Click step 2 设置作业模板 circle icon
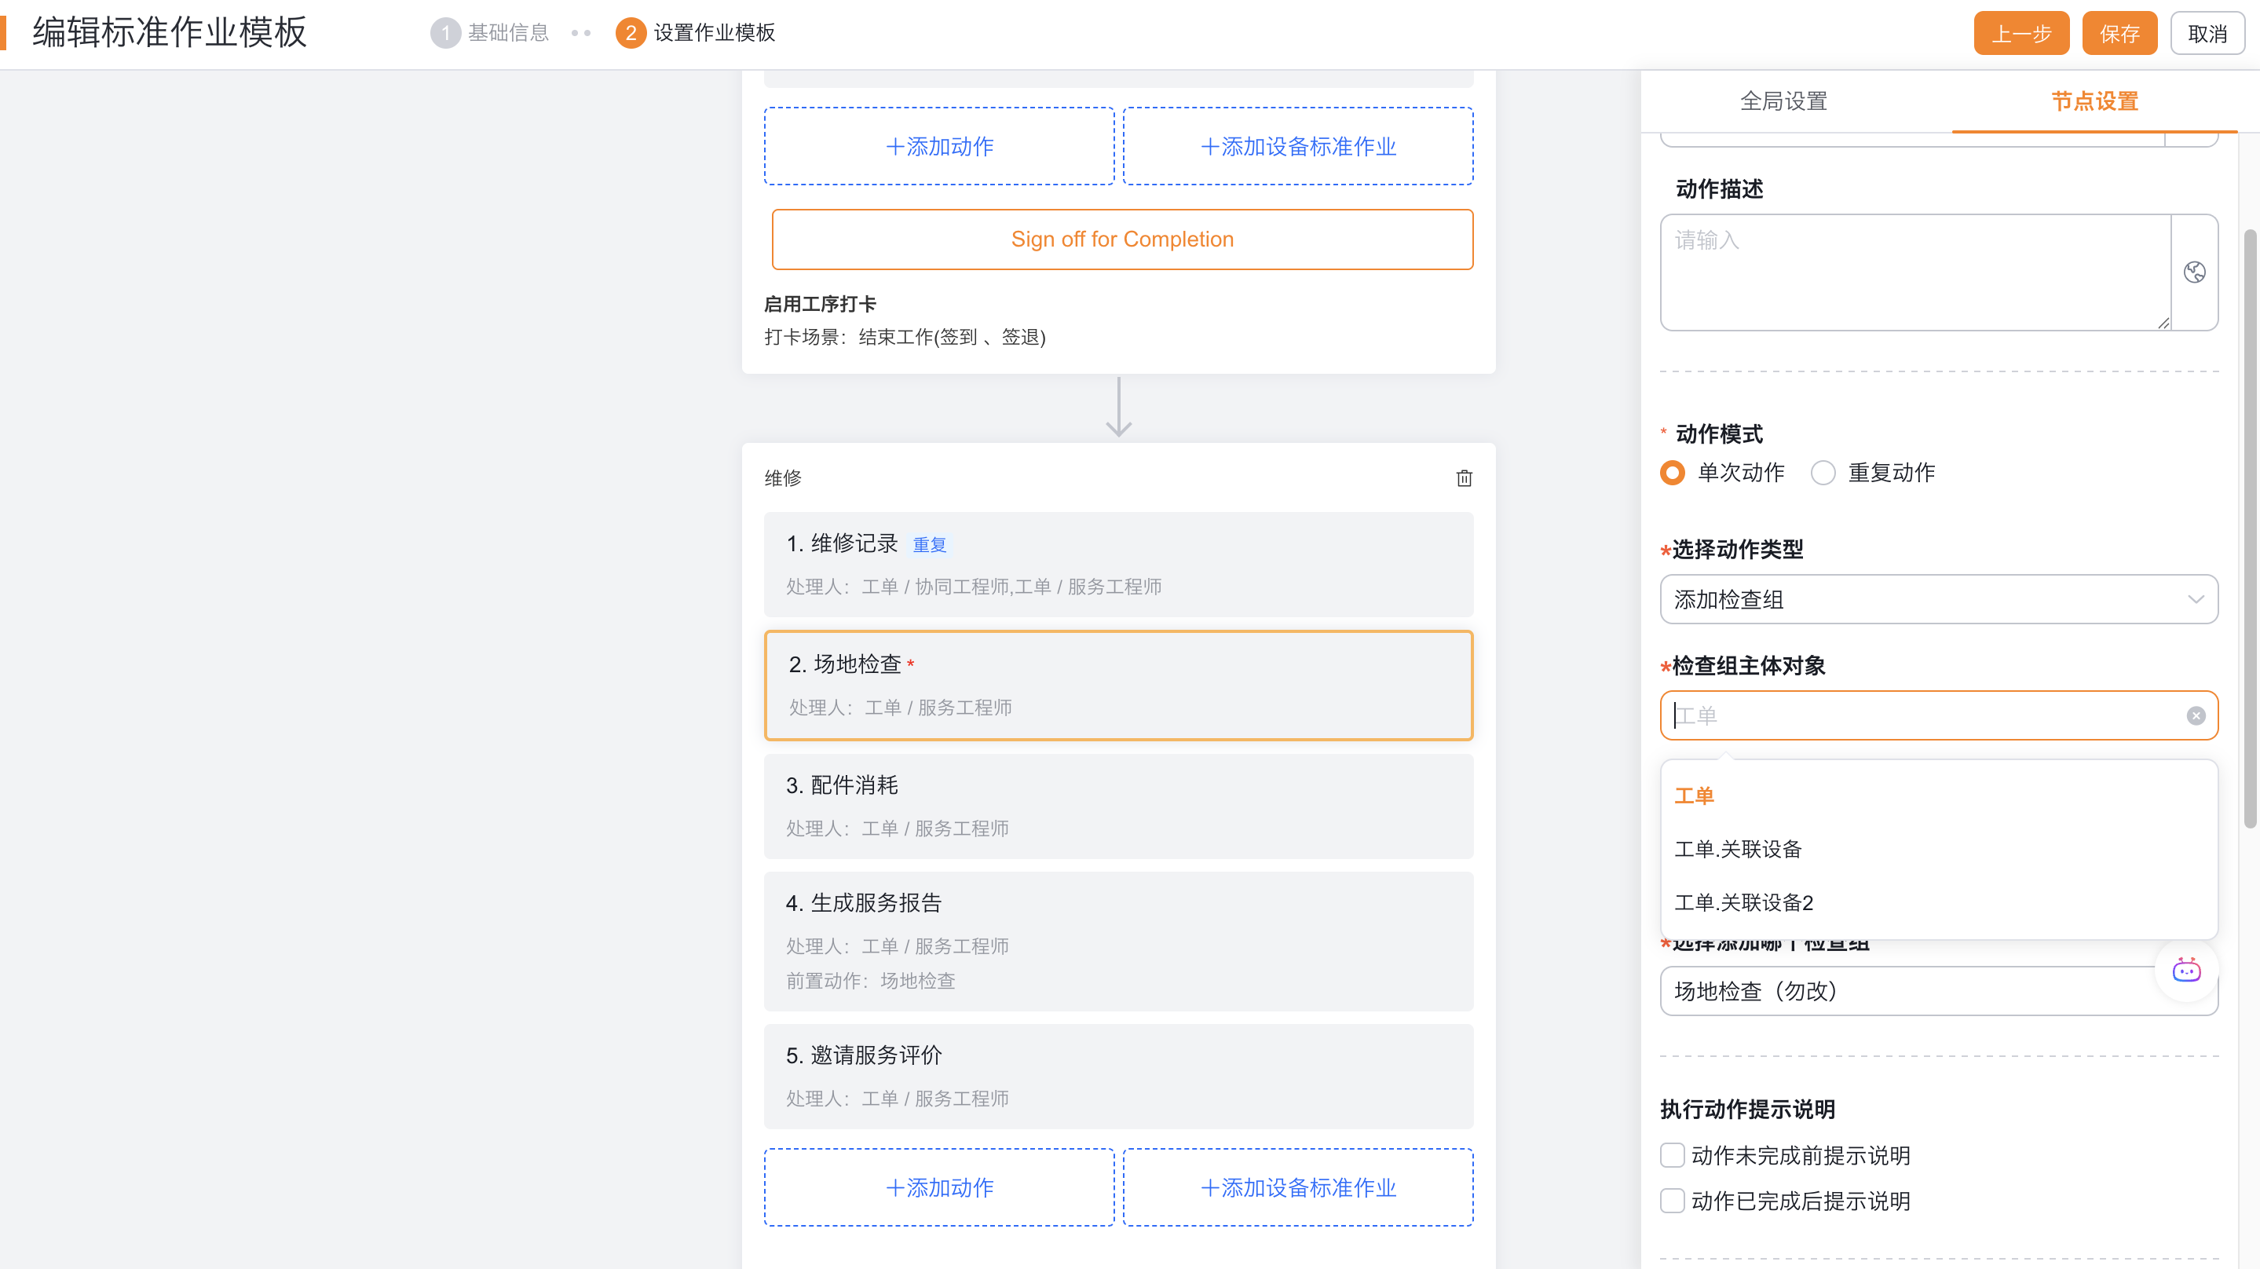The height and width of the screenshot is (1269, 2260). point(630,33)
